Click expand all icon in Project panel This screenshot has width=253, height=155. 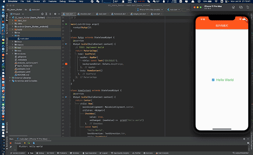pos(46,14)
